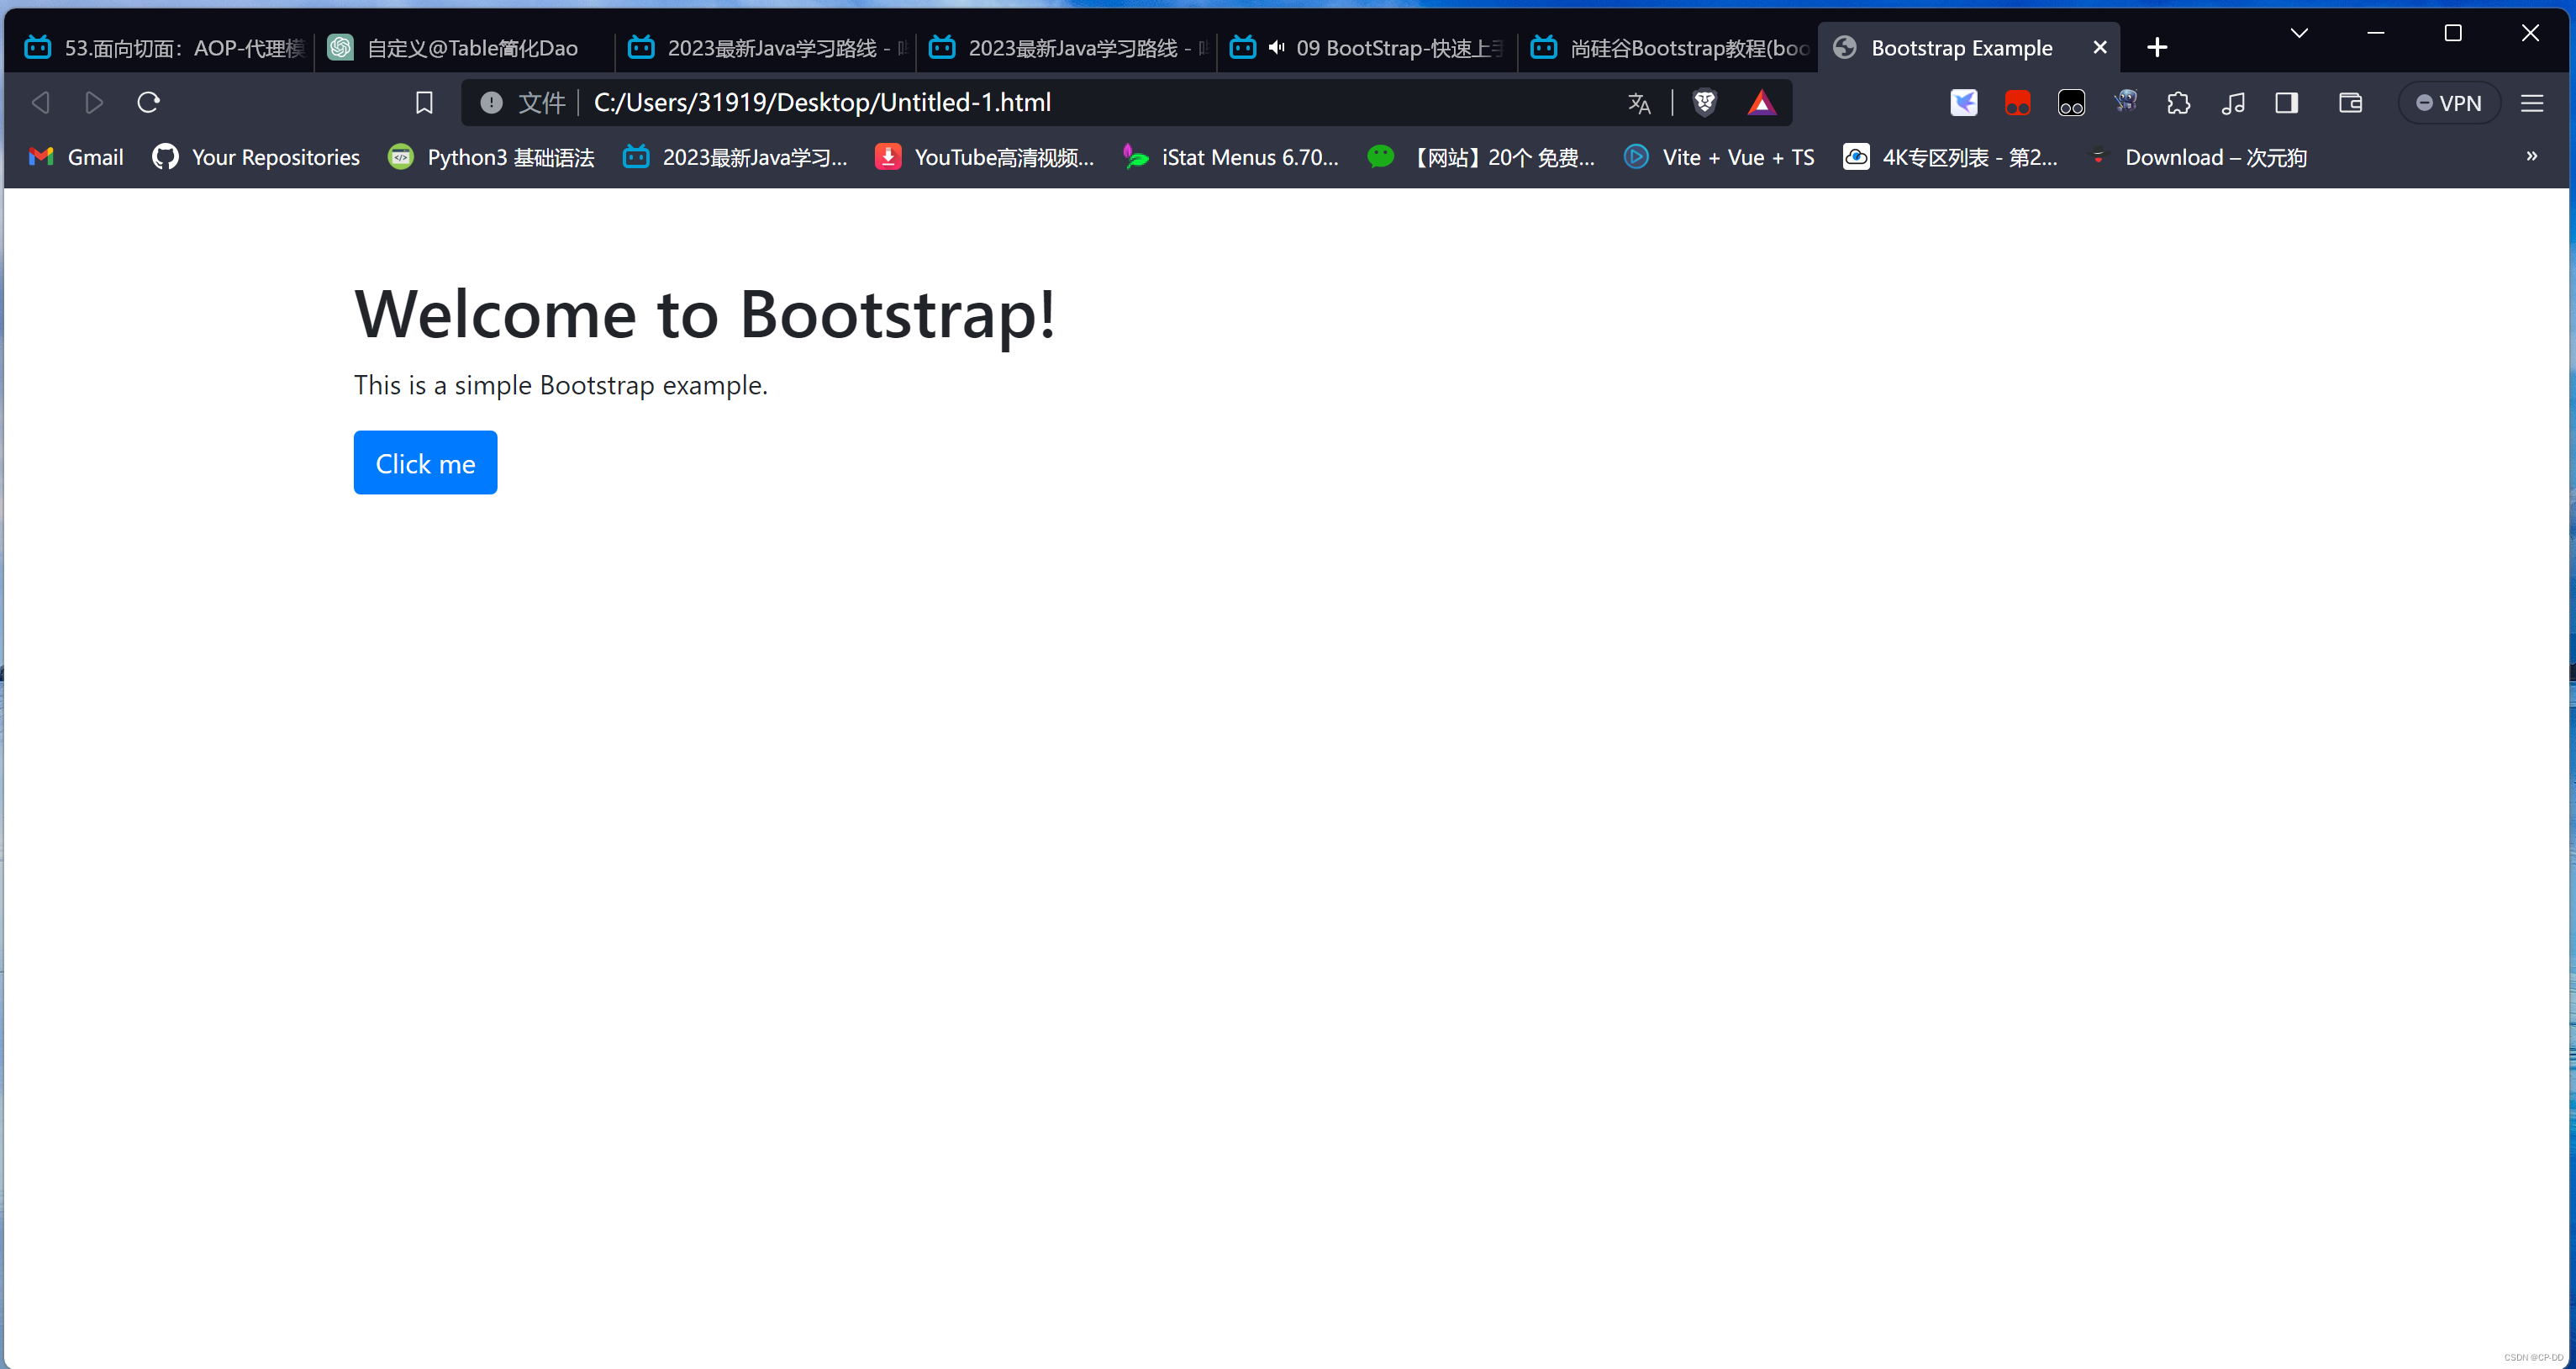Toggle the sidebar panel icon
Screen dimensions: 2576x1369
click(x=2286, y=103)
